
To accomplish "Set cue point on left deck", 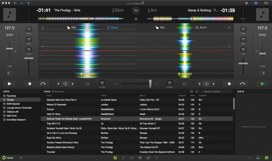I will click(x=30, y=84).
